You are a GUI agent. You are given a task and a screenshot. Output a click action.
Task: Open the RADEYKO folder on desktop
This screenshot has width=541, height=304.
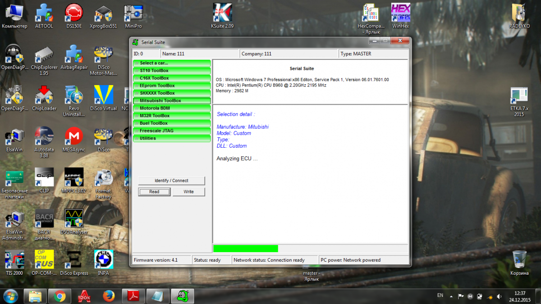(x=519, y=16)
